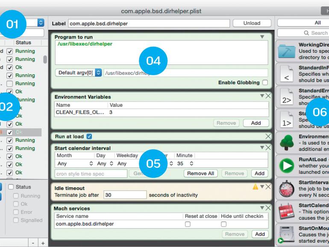Click Remove in Mach services
Viewport: 329px width, 247px height.
coord(235,234)
